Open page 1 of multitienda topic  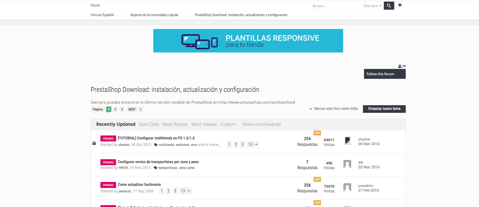tap(229, 144)
